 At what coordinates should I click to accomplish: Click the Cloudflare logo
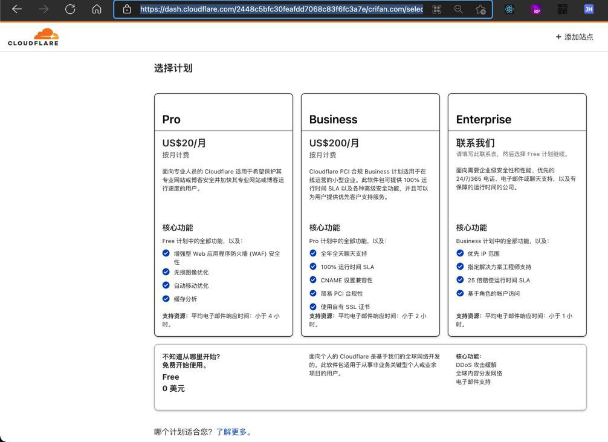click(x=33, y=37)
